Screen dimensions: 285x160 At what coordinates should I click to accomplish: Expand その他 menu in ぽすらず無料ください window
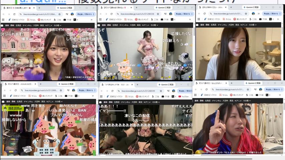(x=253, y=25)
